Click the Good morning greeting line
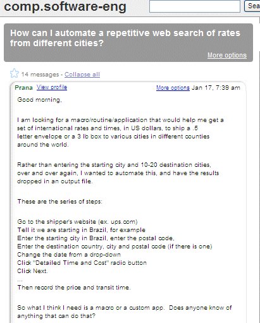Viewport: 260px width, 323px height. coord(39,100)
